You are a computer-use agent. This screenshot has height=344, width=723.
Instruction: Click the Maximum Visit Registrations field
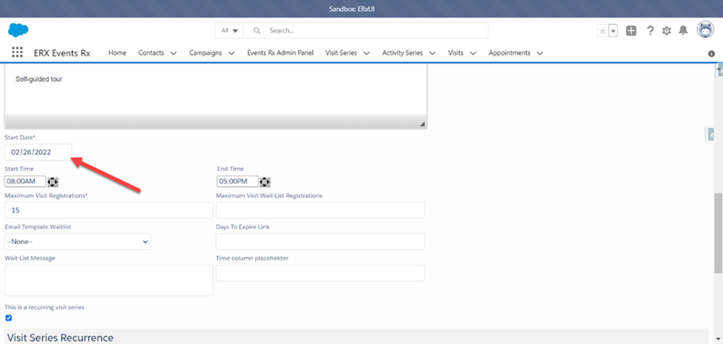[108, 211]
